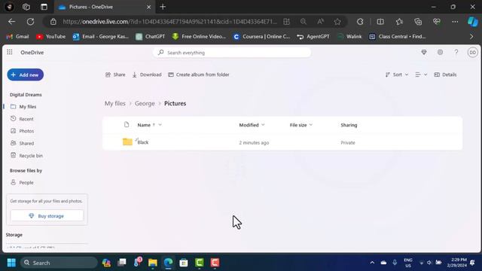Sort by Name column header

[x=144, y=125]
